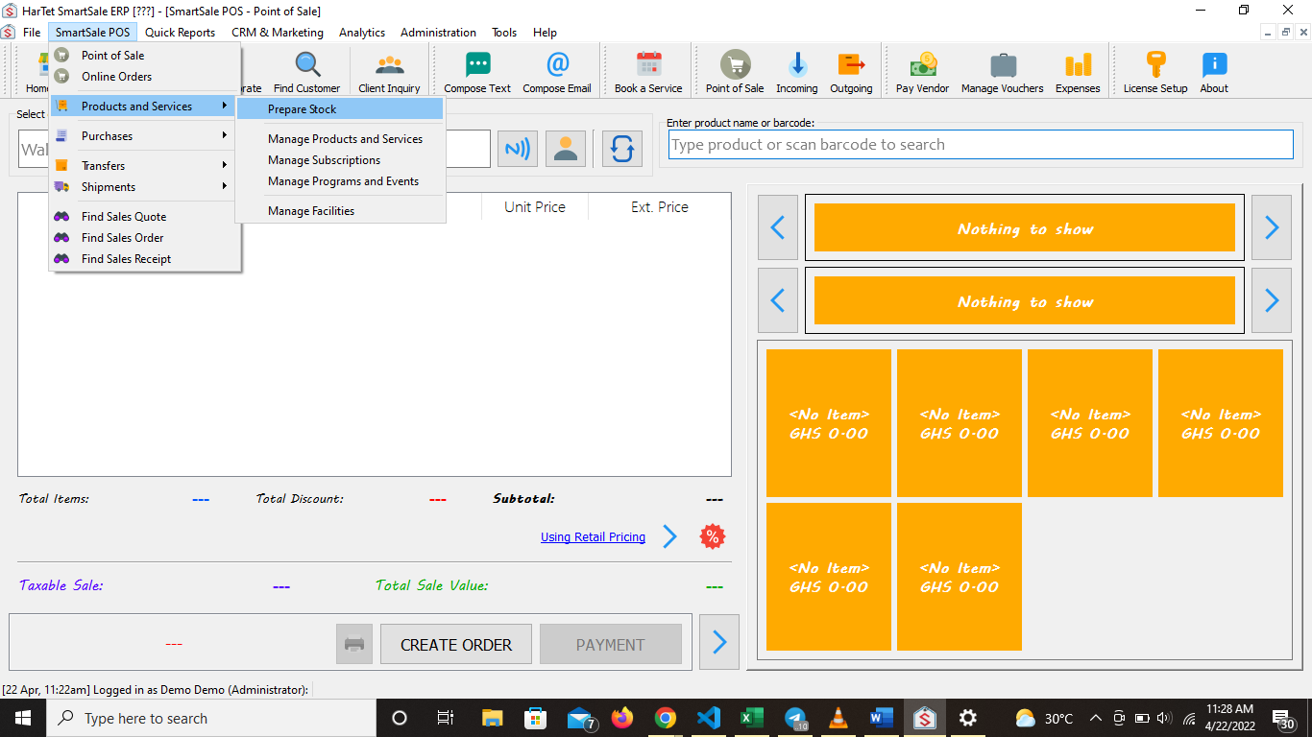Click right arrow of second category row
This screenshot has height=737, width=1312.
click(1272, 300)
